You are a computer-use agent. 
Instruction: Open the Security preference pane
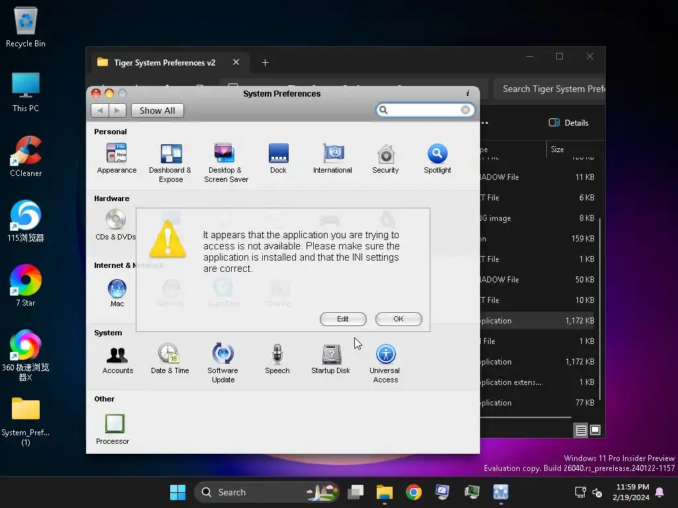pos(386,158)
